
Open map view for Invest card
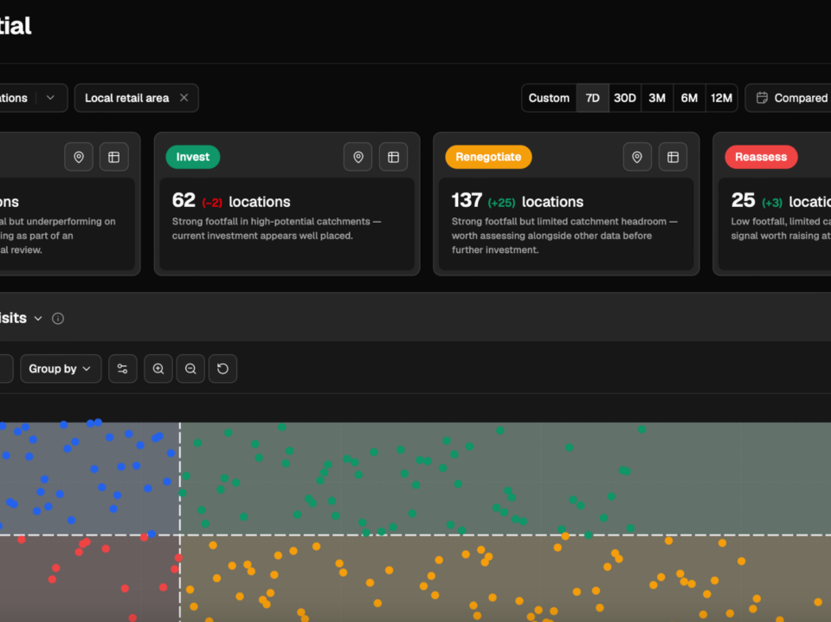(x=358, y=157)
